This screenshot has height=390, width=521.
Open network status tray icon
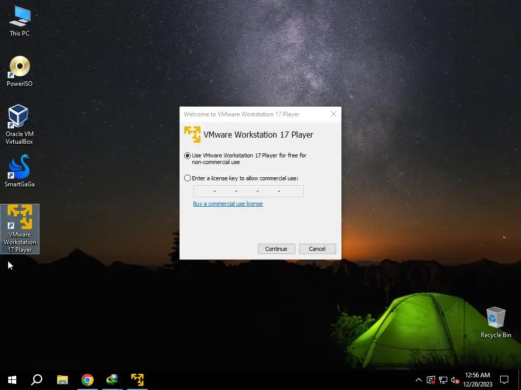click(443, 380)
